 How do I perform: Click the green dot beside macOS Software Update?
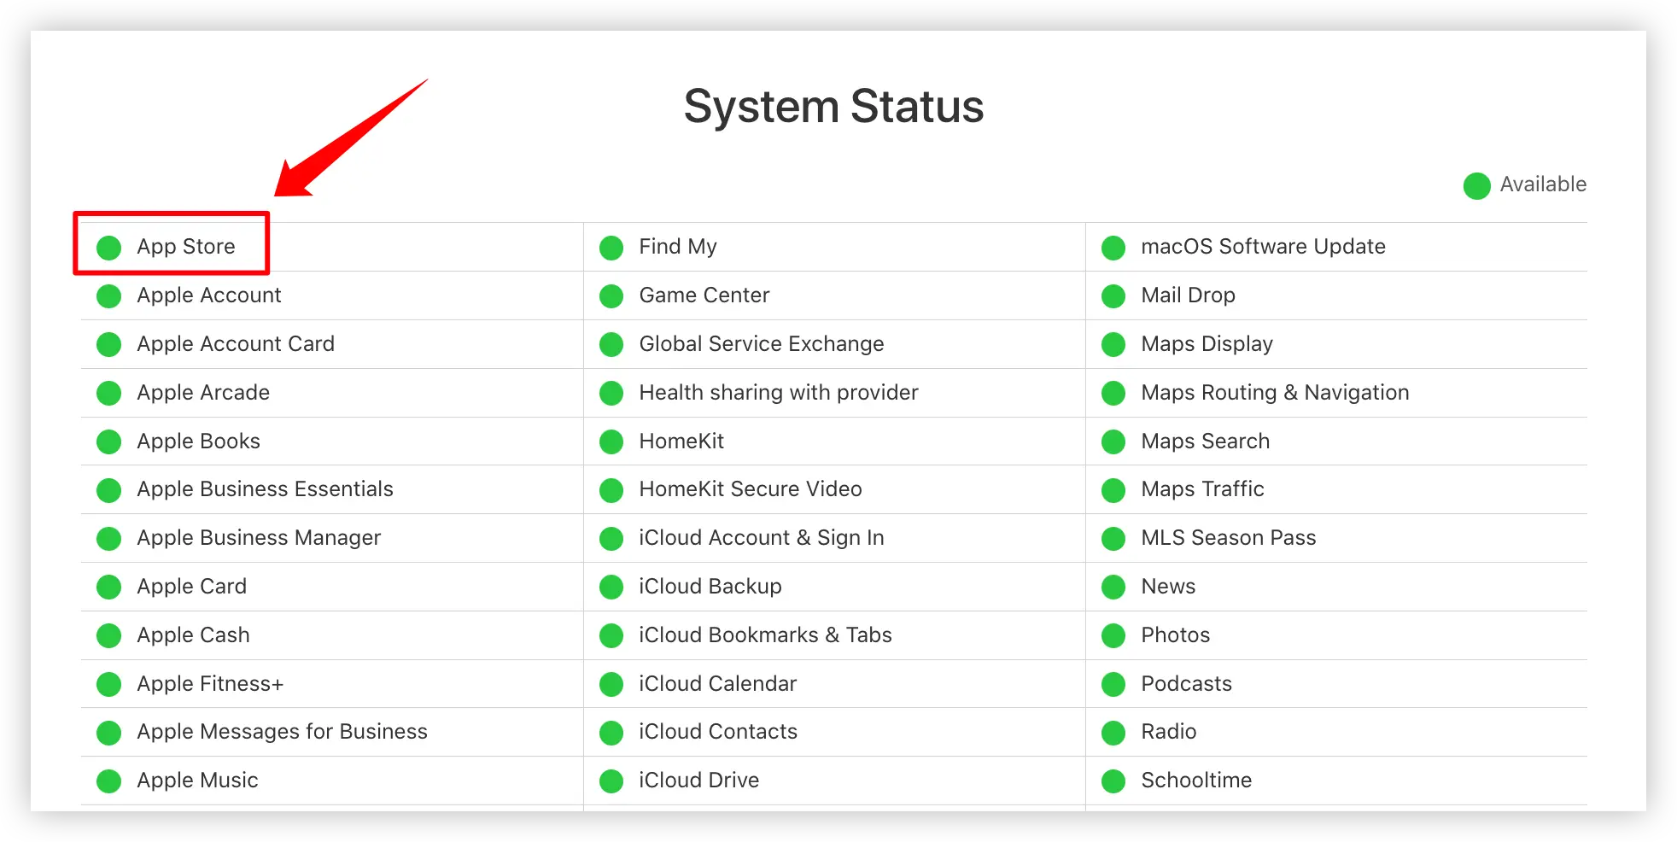[1113, 248]
